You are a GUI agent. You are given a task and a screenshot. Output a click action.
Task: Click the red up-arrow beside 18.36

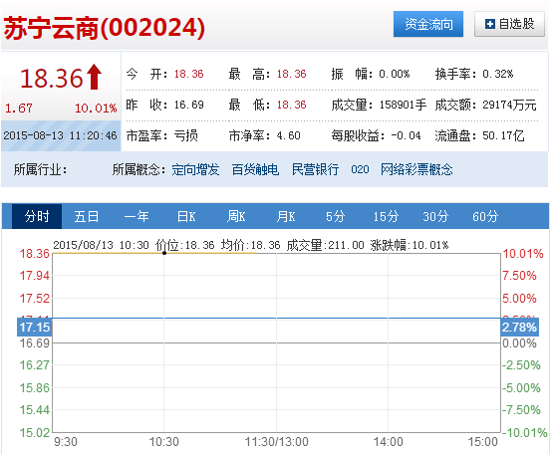click(x=94, y=77)
